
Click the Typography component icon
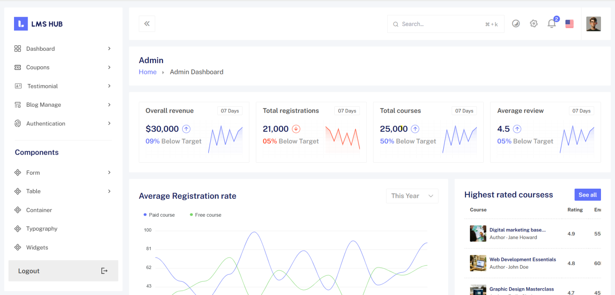[18, 228]
